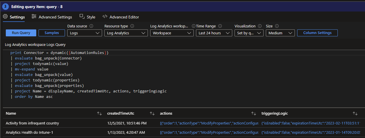Image resolution: width=365 pixels, height=138 pixels.
Task: Expand the Last 24 hours time range dropdown
Action: coord(214,33)
